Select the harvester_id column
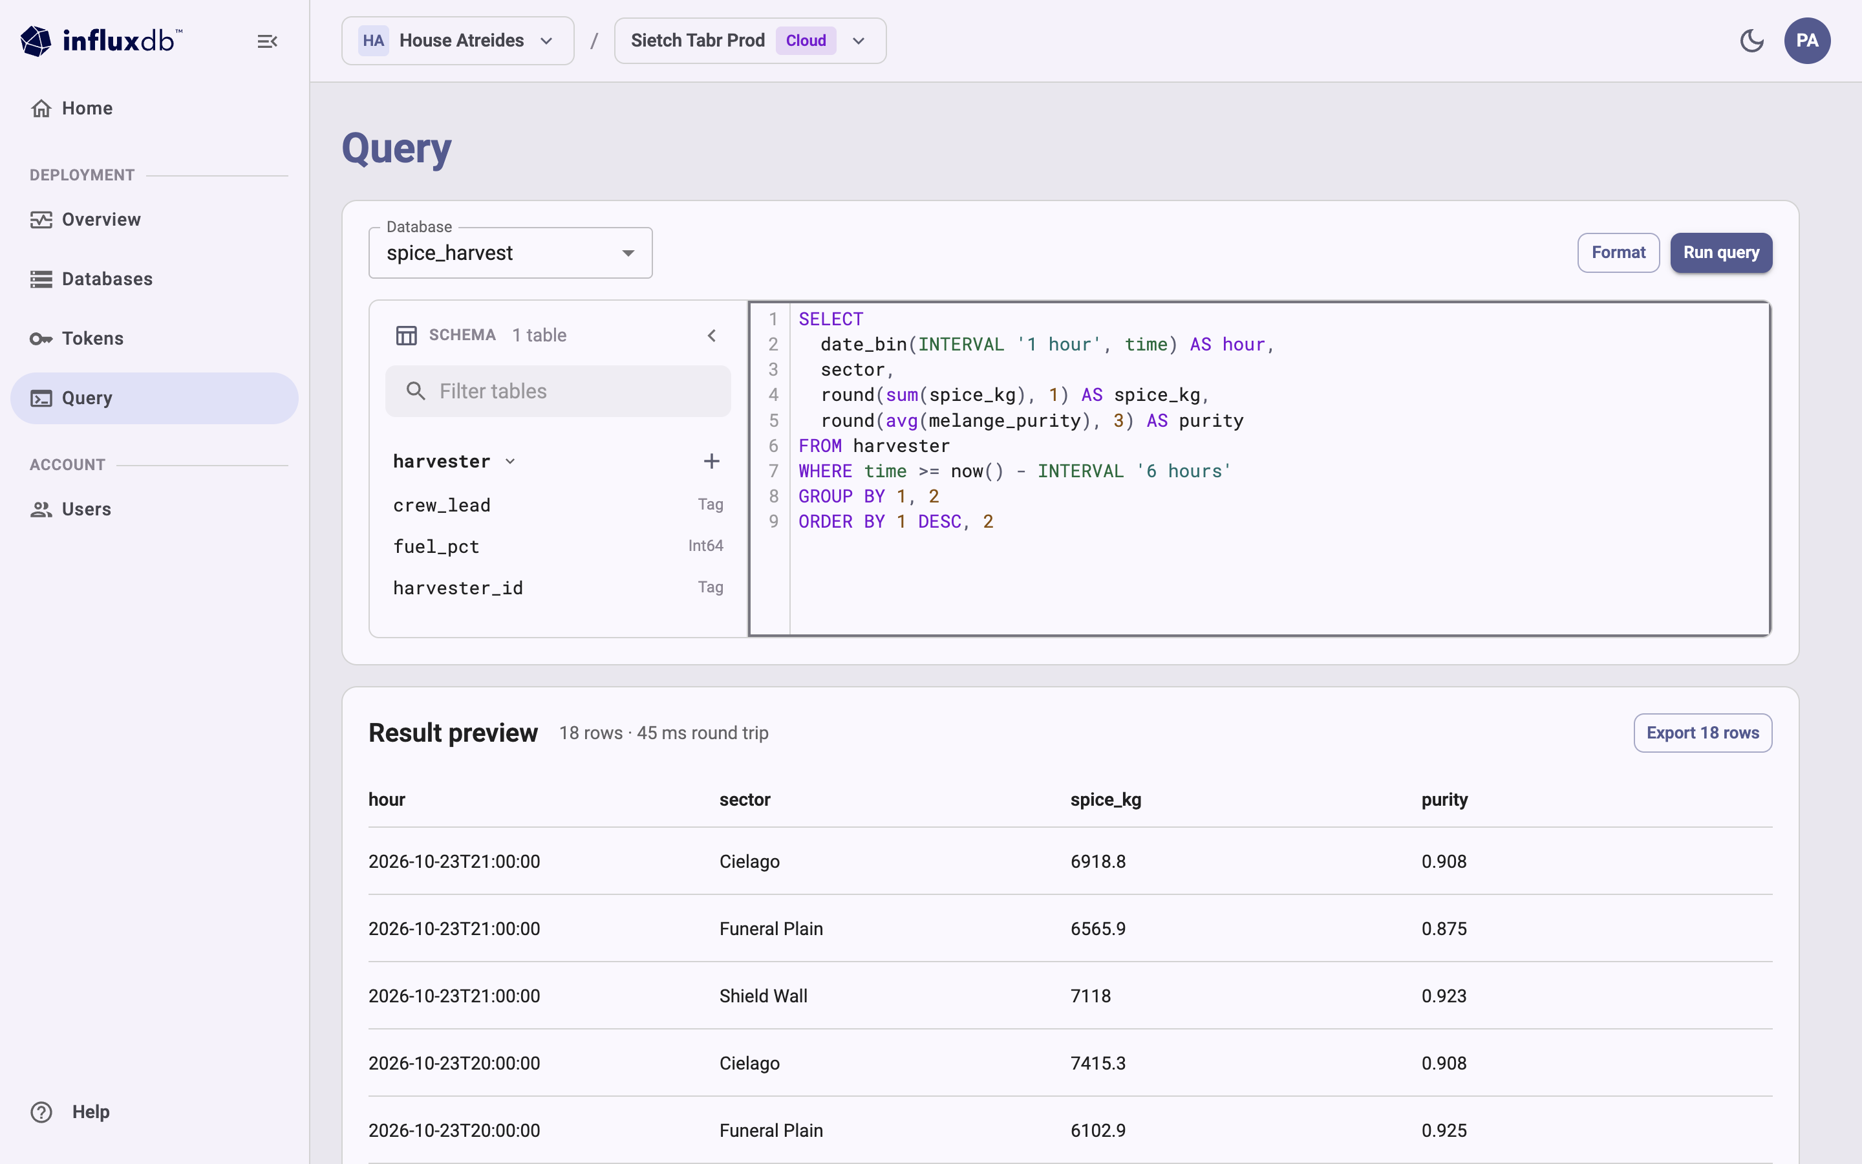1862x1164 pixels. pyautogui.click(x=558, y=587)
